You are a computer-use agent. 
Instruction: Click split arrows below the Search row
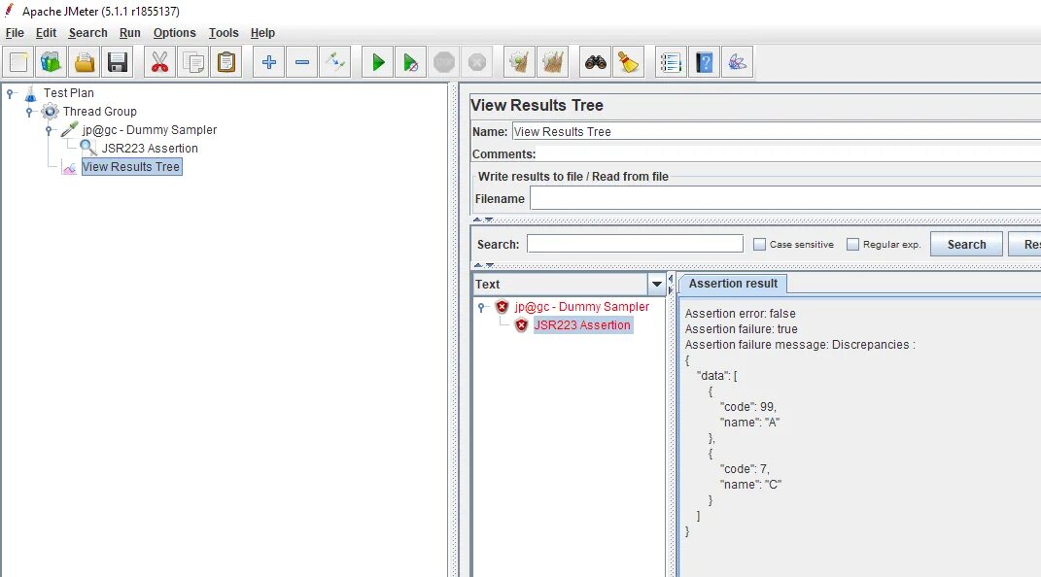tap(483, 265)
